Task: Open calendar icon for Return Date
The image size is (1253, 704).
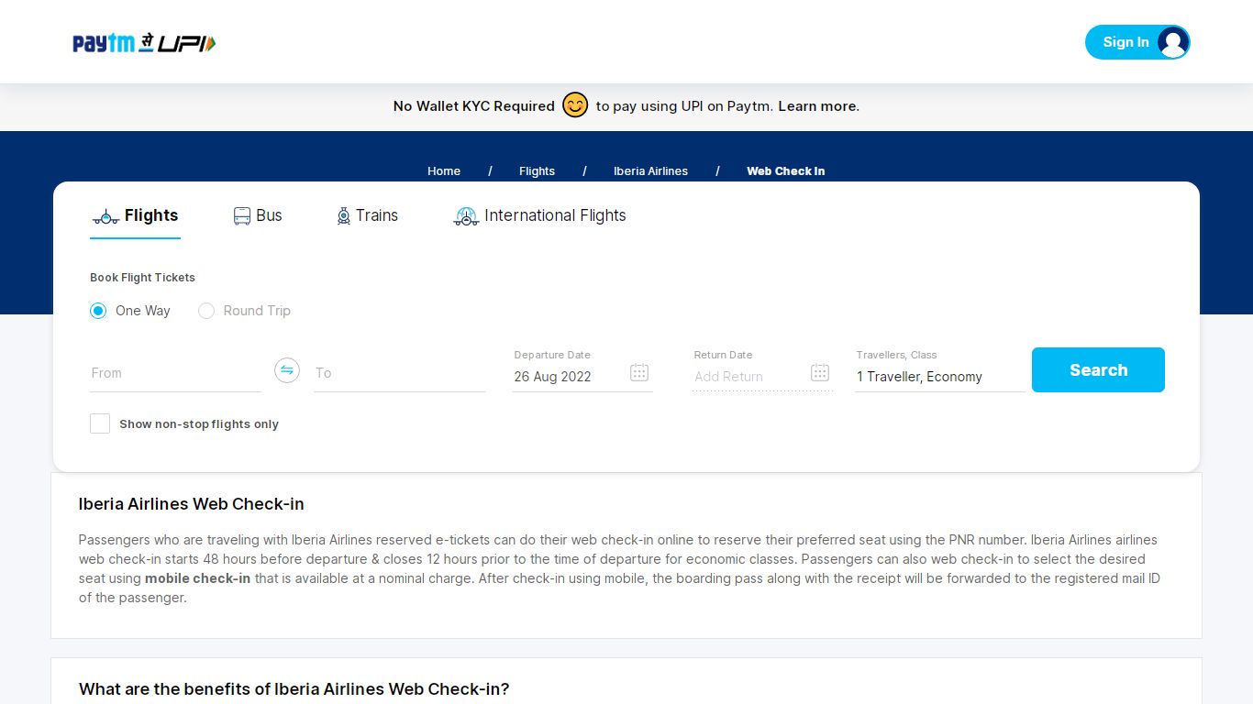Action: coord(820,372)
